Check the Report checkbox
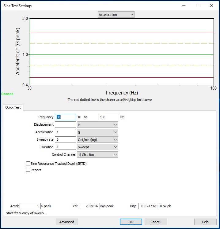The width and height of the screenshot is (220, 229). [x=28, y=170]
